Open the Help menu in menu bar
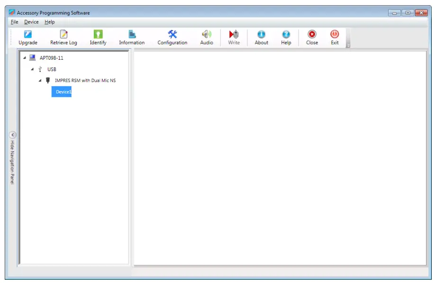The width and height of the screenshot is (436, 283). pyautogui.click(x=49, y=22)
